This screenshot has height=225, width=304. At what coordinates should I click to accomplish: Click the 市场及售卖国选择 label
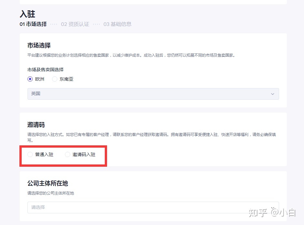46,70
